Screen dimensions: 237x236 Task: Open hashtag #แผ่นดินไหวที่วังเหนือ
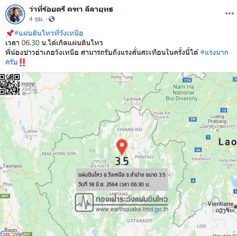point(49,33)
